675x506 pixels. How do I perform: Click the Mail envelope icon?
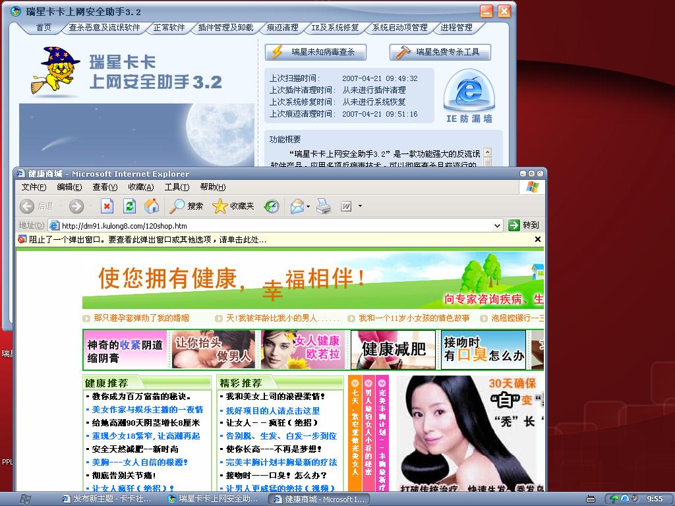tap(297, 206)
